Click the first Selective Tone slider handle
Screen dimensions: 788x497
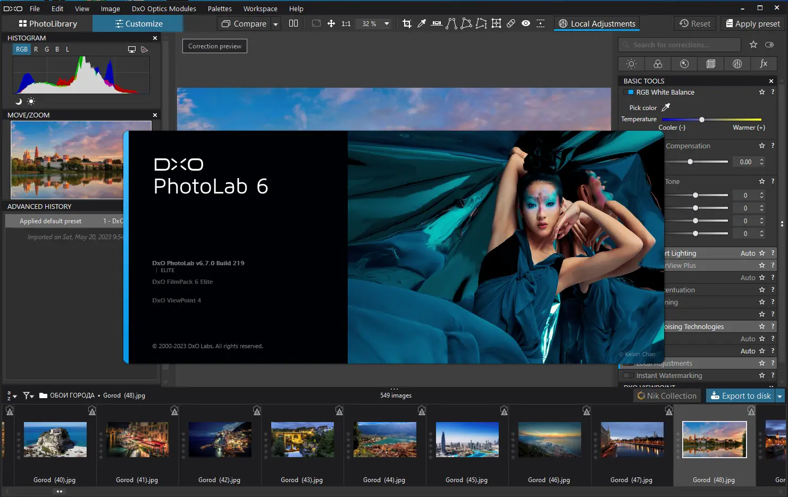(x=695, y=195)
